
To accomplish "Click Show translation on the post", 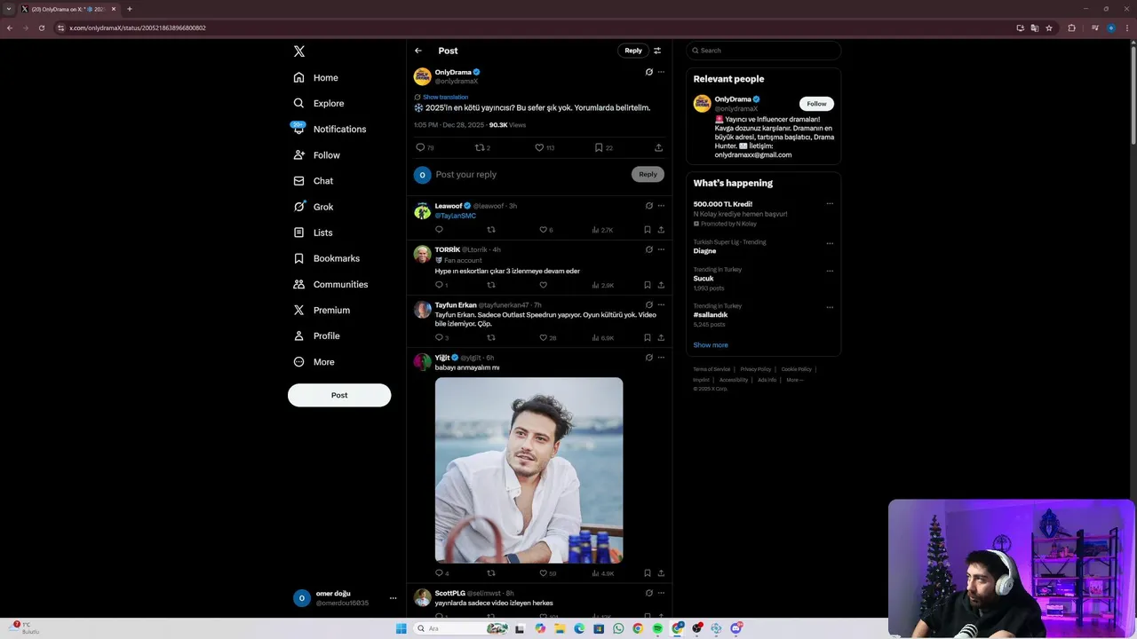I will 445,97.
